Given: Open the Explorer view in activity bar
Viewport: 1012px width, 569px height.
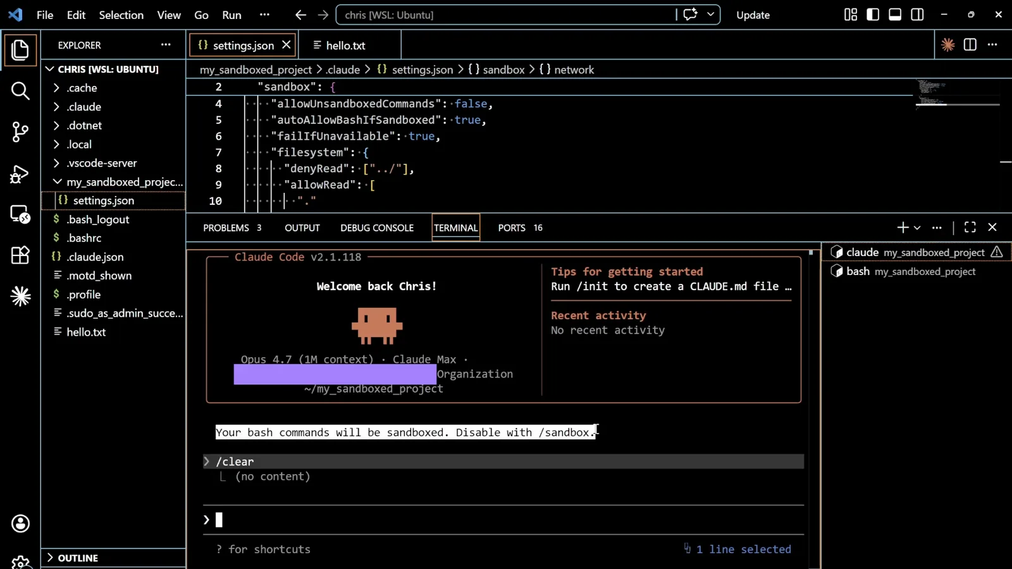Looking at the screenshot, I should point(20,50).
